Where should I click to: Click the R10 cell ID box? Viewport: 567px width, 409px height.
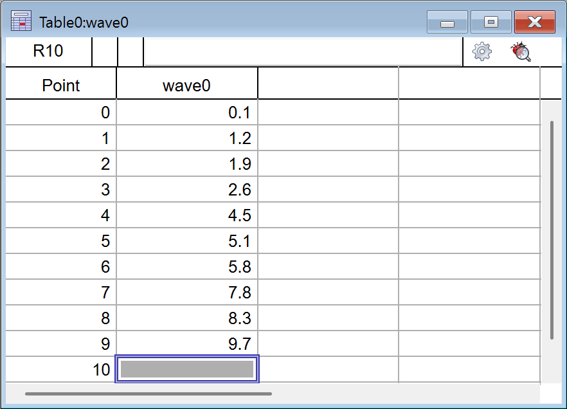tap(48, 51)
